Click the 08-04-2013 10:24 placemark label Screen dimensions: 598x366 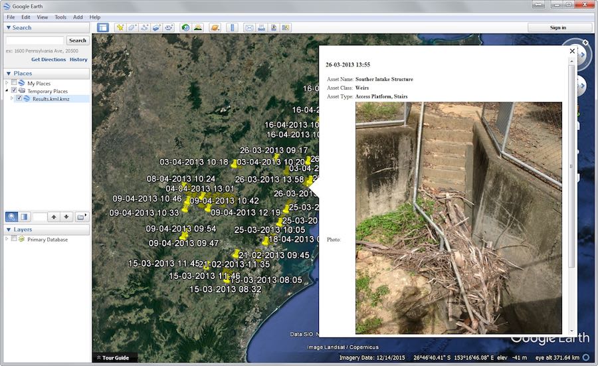click(x=181, y=179)
